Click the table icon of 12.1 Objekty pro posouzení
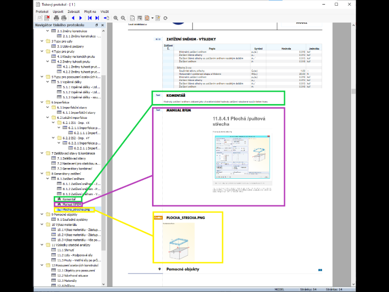The width and height of the screenshot is (389, 292). click(x=53, y=270)
